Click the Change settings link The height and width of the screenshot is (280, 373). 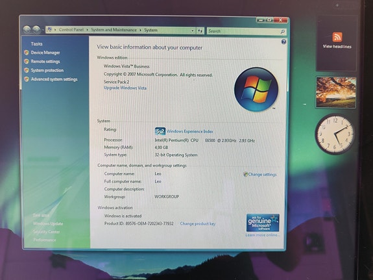click(262, 175)
